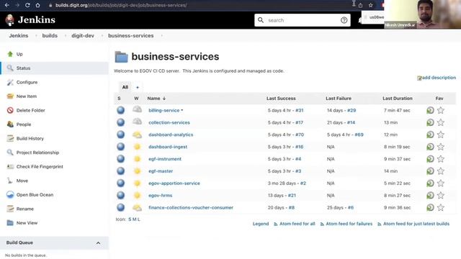The width and height of the screenshot is (461, 259).
Task: Click the Open Blue Ocean icon
Action: click(10, 195)
